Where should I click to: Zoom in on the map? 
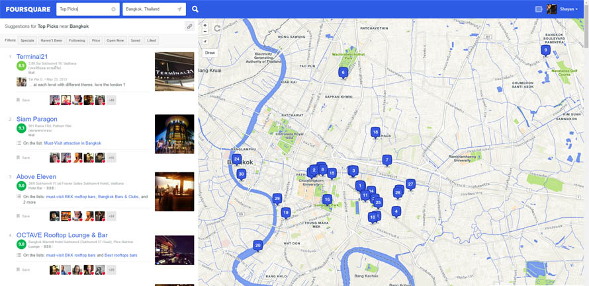point(205,25)
